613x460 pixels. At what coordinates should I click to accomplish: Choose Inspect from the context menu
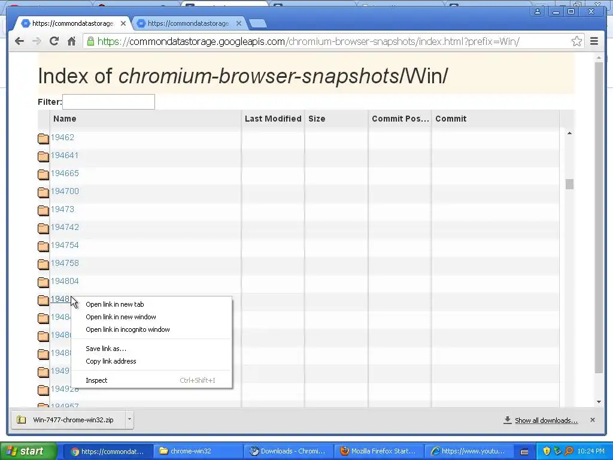pos(96,380)
